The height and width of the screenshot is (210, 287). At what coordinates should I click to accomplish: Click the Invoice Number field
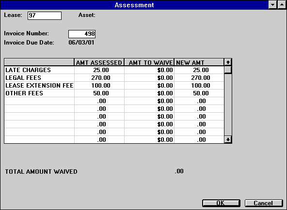pos(82,34)
